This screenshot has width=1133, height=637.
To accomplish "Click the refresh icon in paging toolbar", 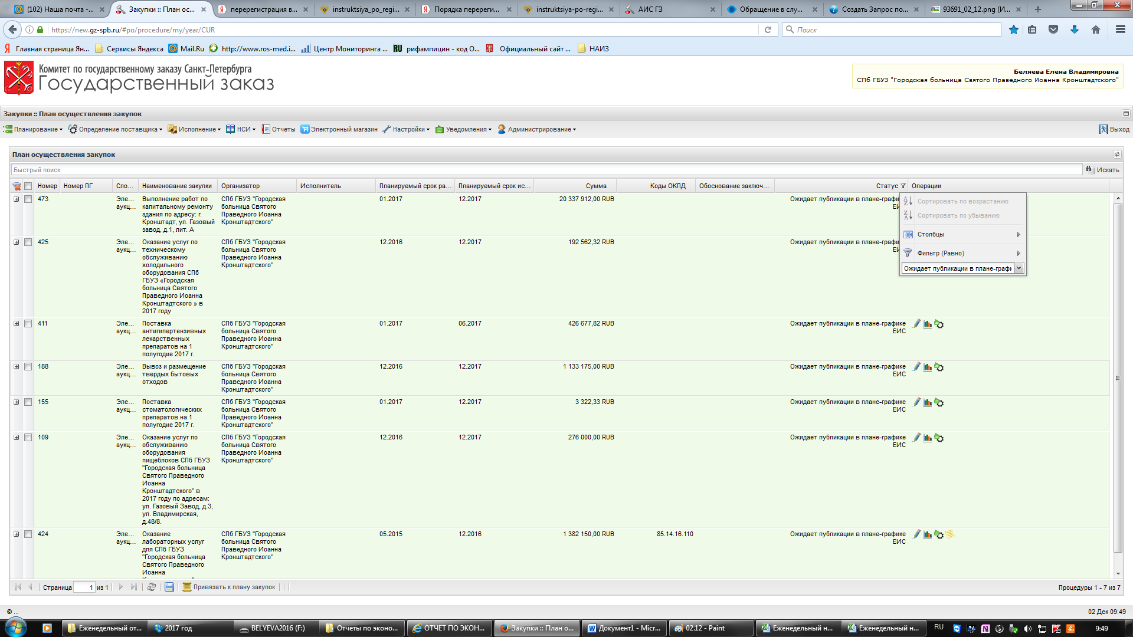I will (152, 587).
